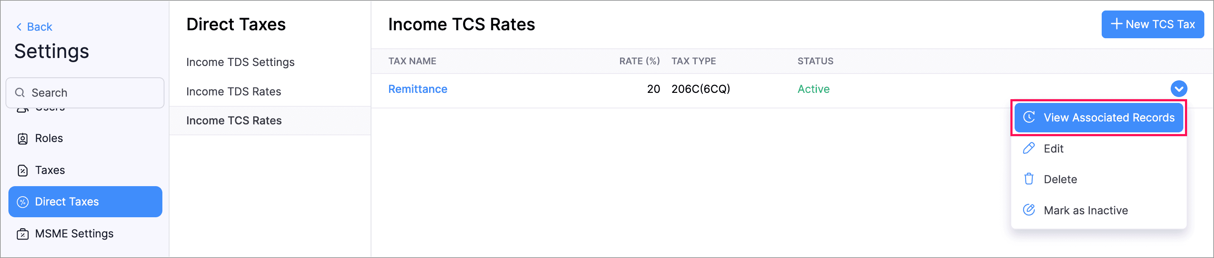Click the New TCS Tax button
1214x258 pixels.
[x=1152, y=24]
